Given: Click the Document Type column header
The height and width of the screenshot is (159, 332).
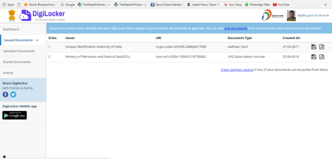Looking at the screenshot, I should [240, 38].
